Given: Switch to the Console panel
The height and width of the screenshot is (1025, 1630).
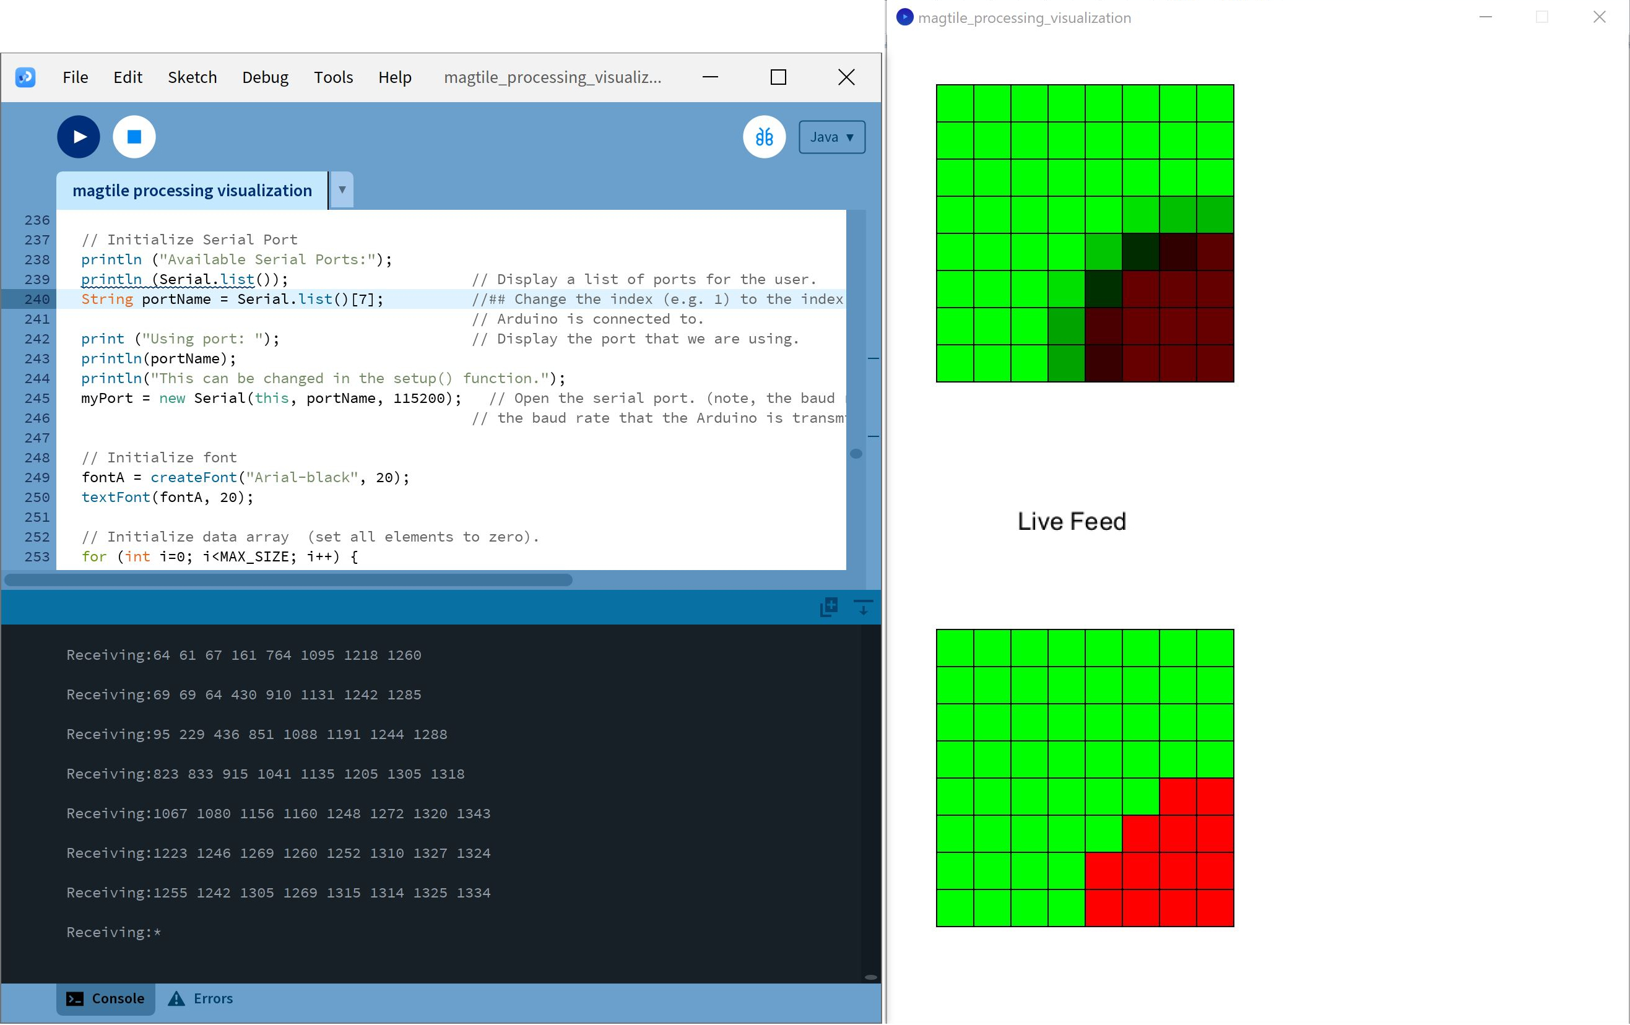Looking at the screenshot, I should click(106, 998).
